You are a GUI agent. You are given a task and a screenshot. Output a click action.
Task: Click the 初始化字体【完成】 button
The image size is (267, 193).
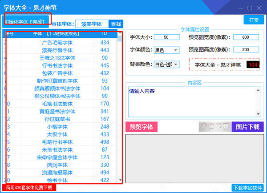coord(26,21)
